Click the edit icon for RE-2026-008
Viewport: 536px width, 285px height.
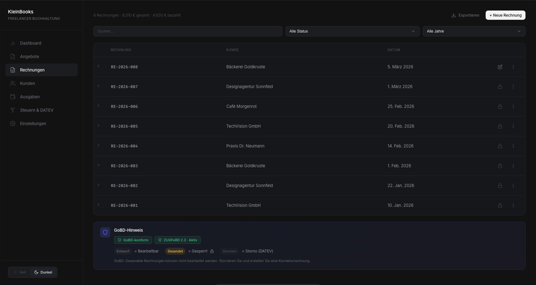coord(500,67)
